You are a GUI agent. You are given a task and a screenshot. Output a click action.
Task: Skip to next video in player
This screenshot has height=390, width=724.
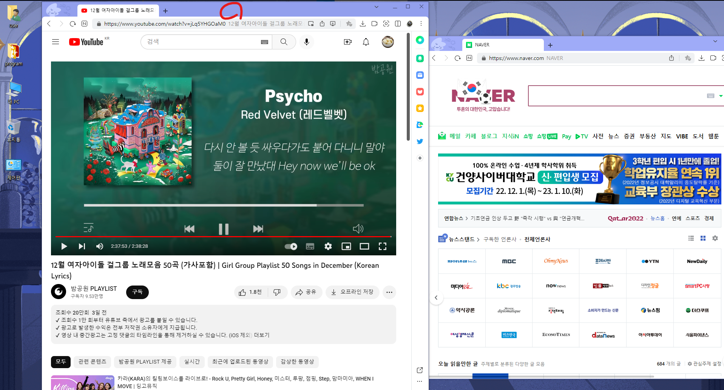tap(82, 246)
